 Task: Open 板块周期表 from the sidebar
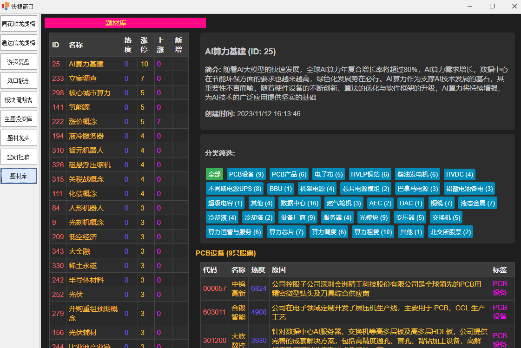[19, 100]
